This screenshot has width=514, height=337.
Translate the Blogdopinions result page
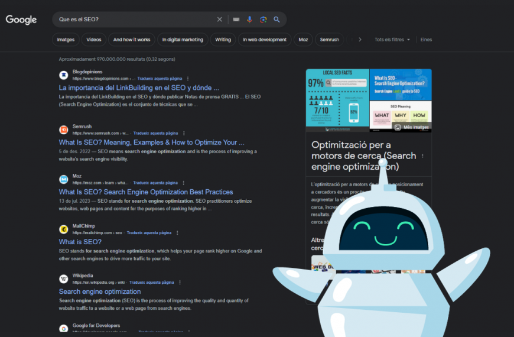click(x=160, y=79)
